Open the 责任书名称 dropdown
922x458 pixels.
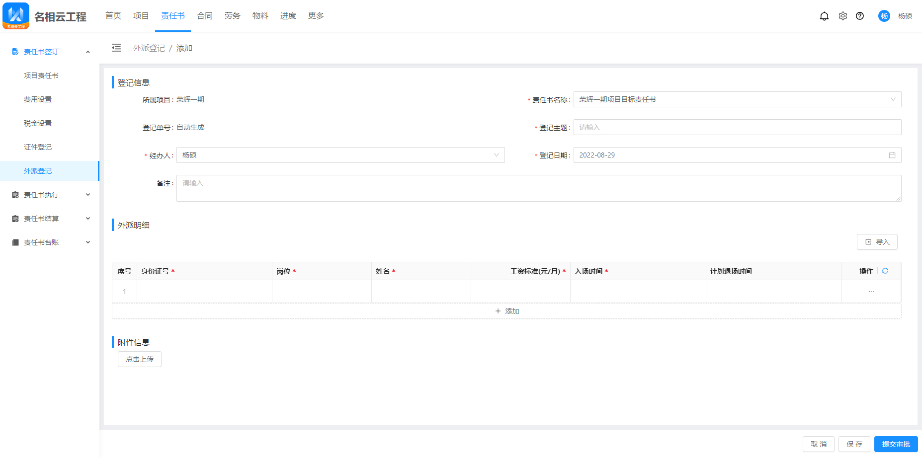(737, 99)
